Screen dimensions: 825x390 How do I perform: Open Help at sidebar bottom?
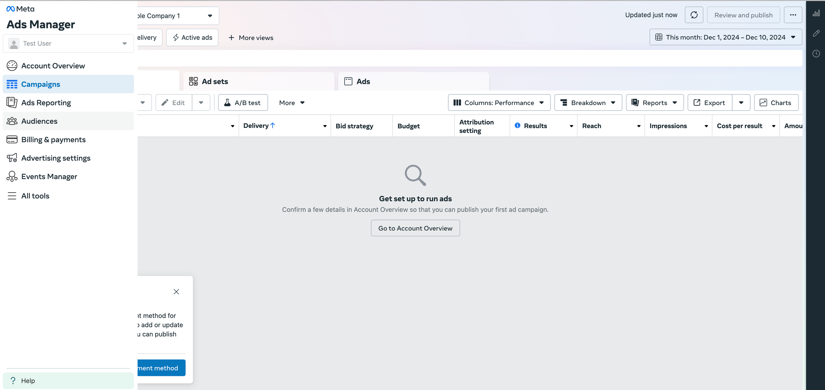tap(68, 381)
